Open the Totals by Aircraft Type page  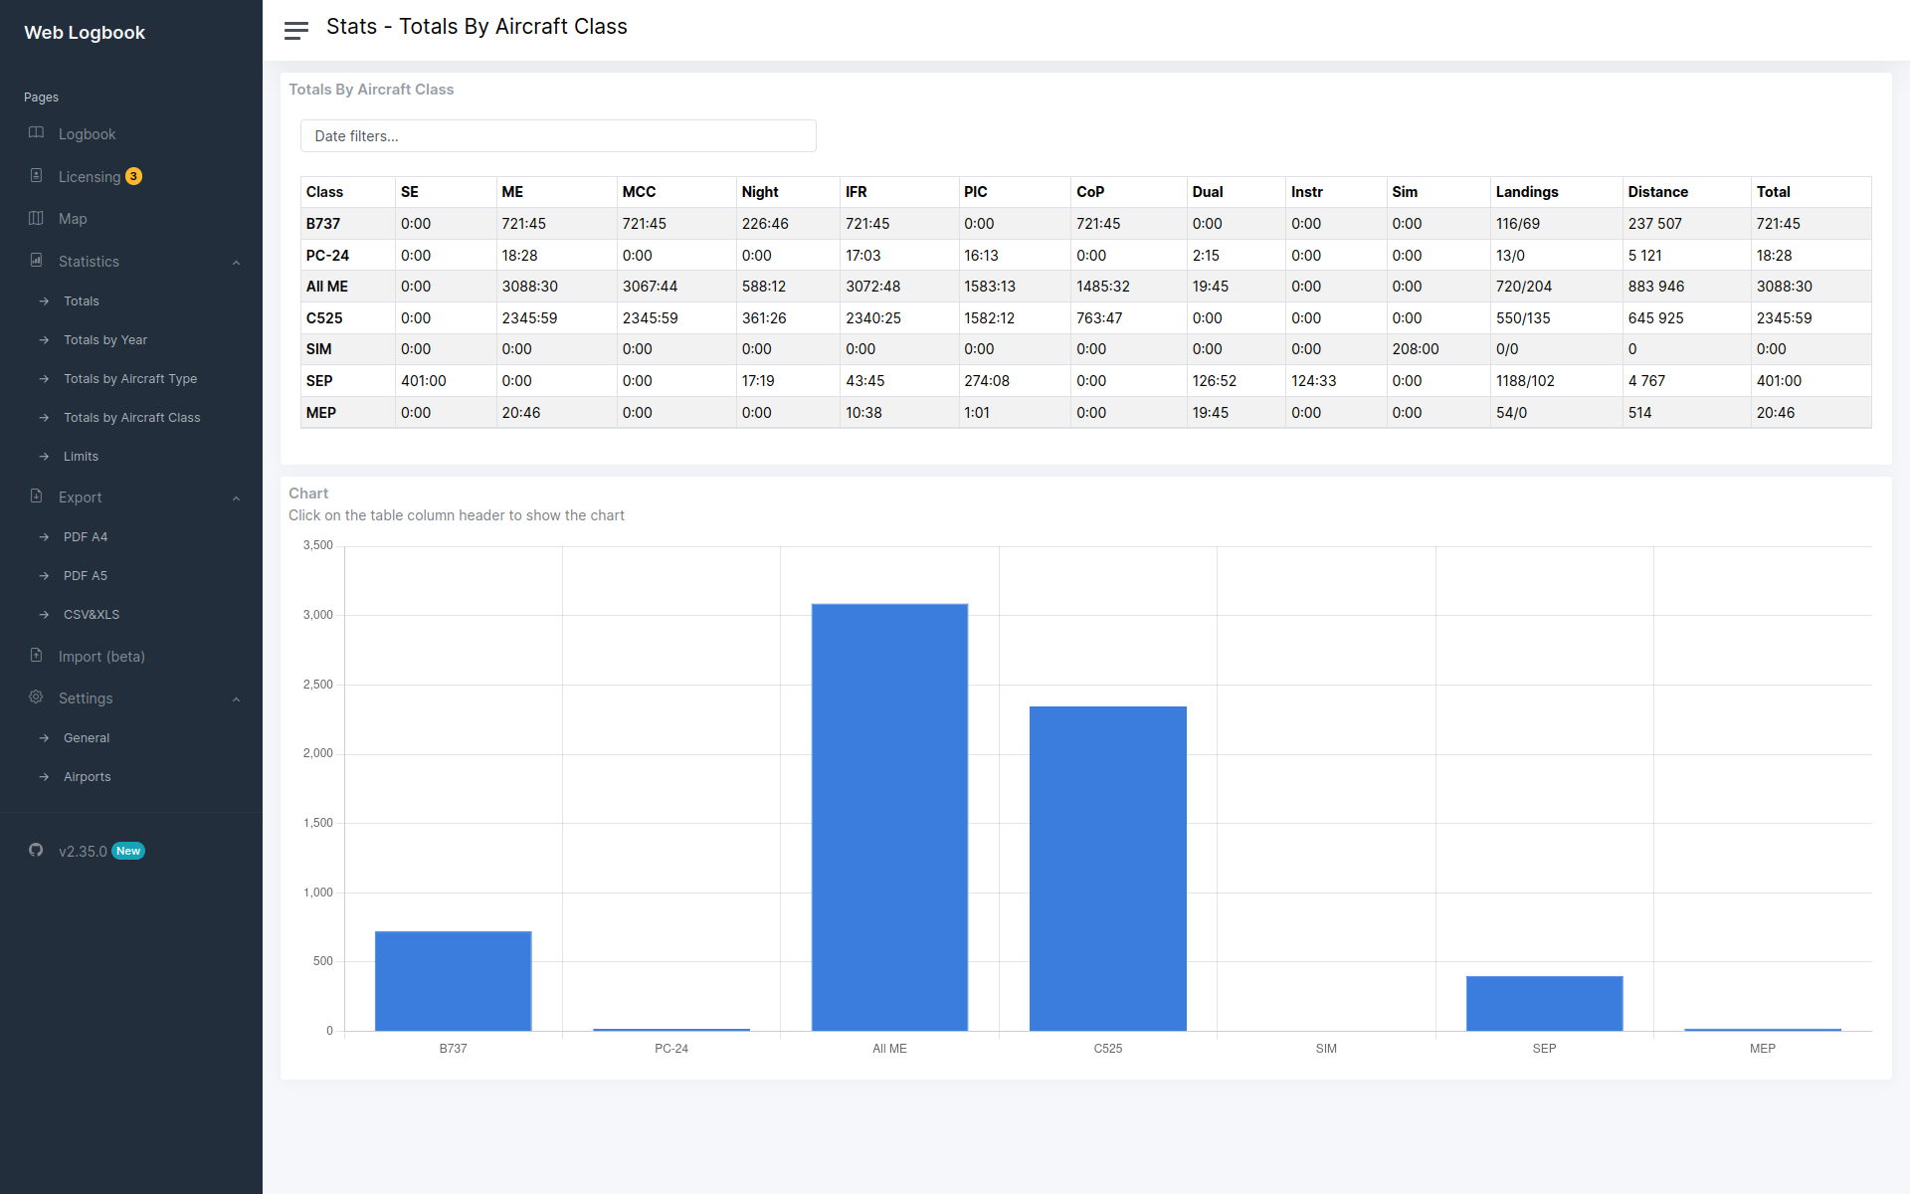point(130,378)
